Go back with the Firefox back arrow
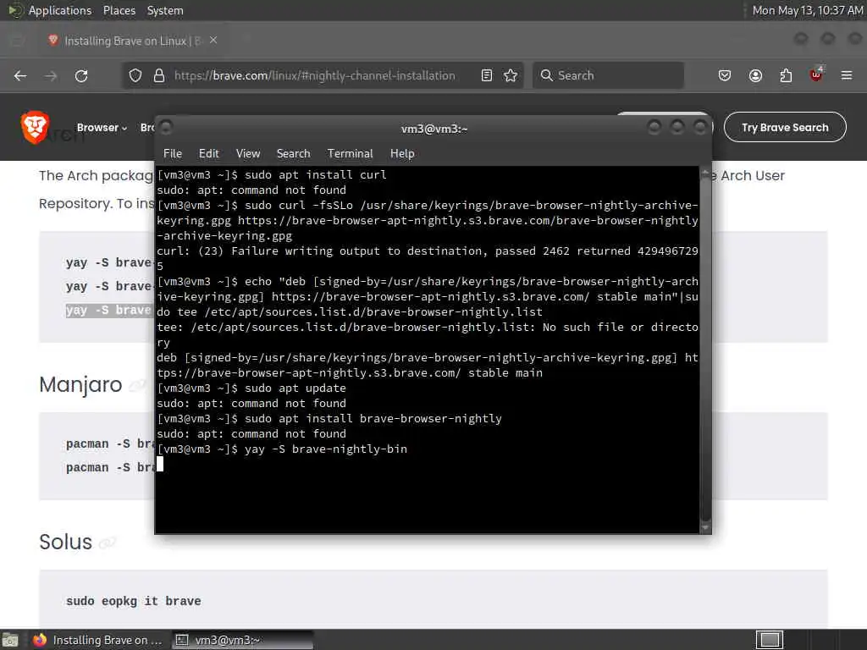Screen dimensions: 867x650 pyautogui.click(x=20, y=75)
